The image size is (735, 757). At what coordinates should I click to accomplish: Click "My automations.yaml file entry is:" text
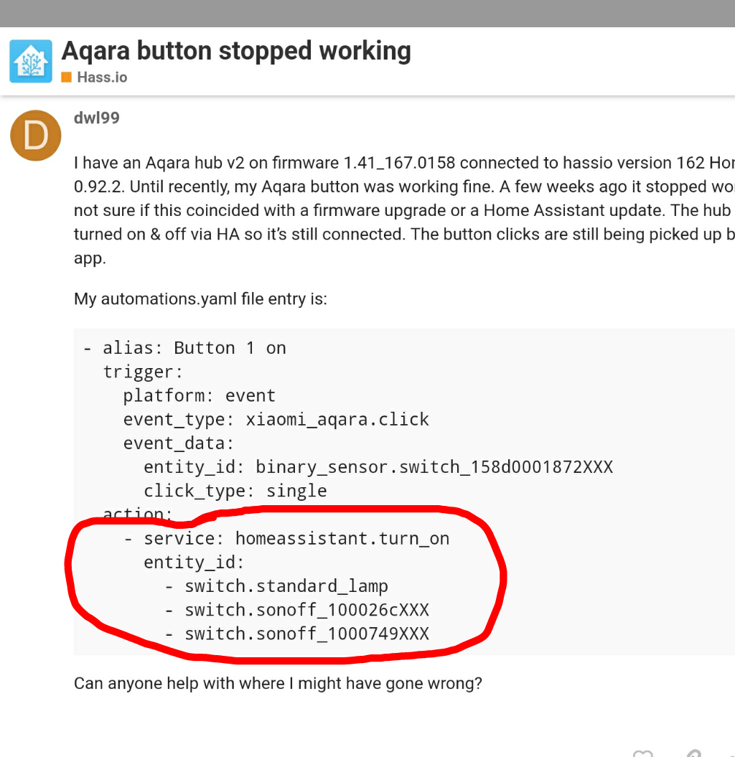[x=200, y=298]
